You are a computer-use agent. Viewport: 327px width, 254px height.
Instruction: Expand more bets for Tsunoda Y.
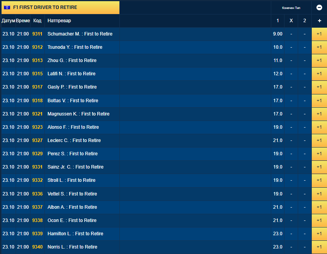tap(319, 47)
